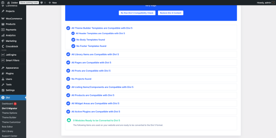This screenshot has height=138, width=276.
Task: Open Role Editor submenu item
Action: (7, 127)
